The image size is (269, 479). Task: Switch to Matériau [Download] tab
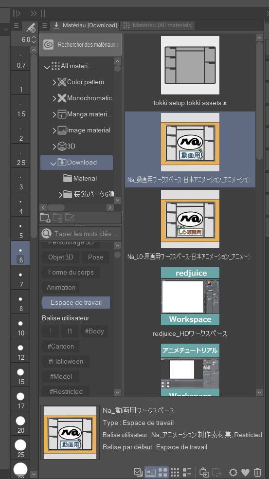[85, 25]
